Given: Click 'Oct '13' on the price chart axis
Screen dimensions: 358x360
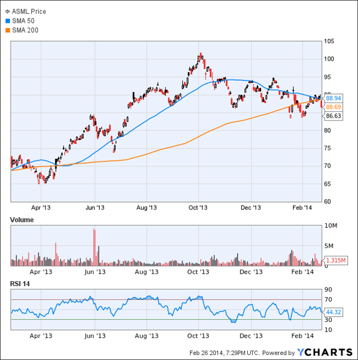Looking at the screenshot, I should click(x=198, y=208).
